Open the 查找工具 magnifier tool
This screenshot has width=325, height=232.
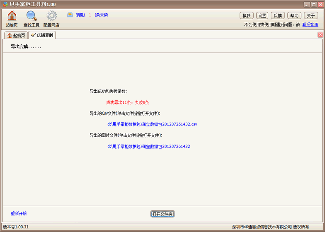(32, 19)
